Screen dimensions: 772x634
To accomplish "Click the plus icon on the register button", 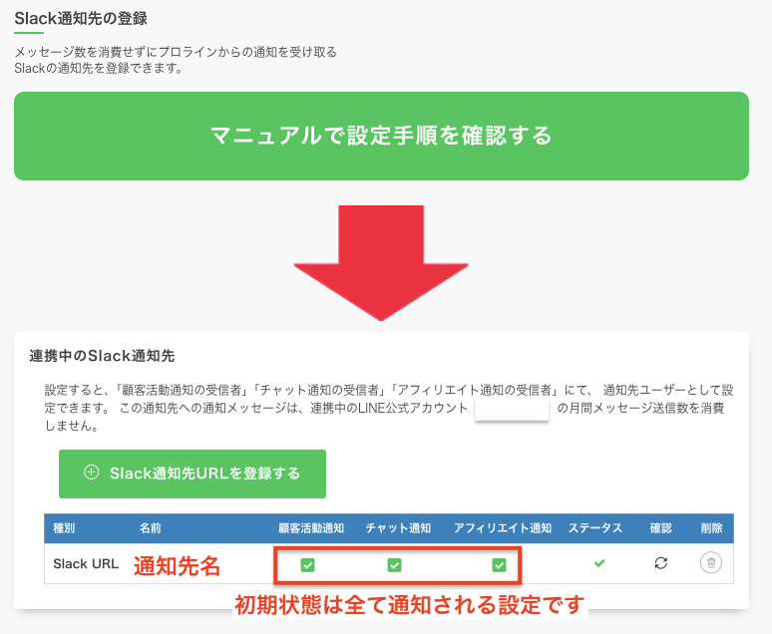I will [x=92, y=474].
